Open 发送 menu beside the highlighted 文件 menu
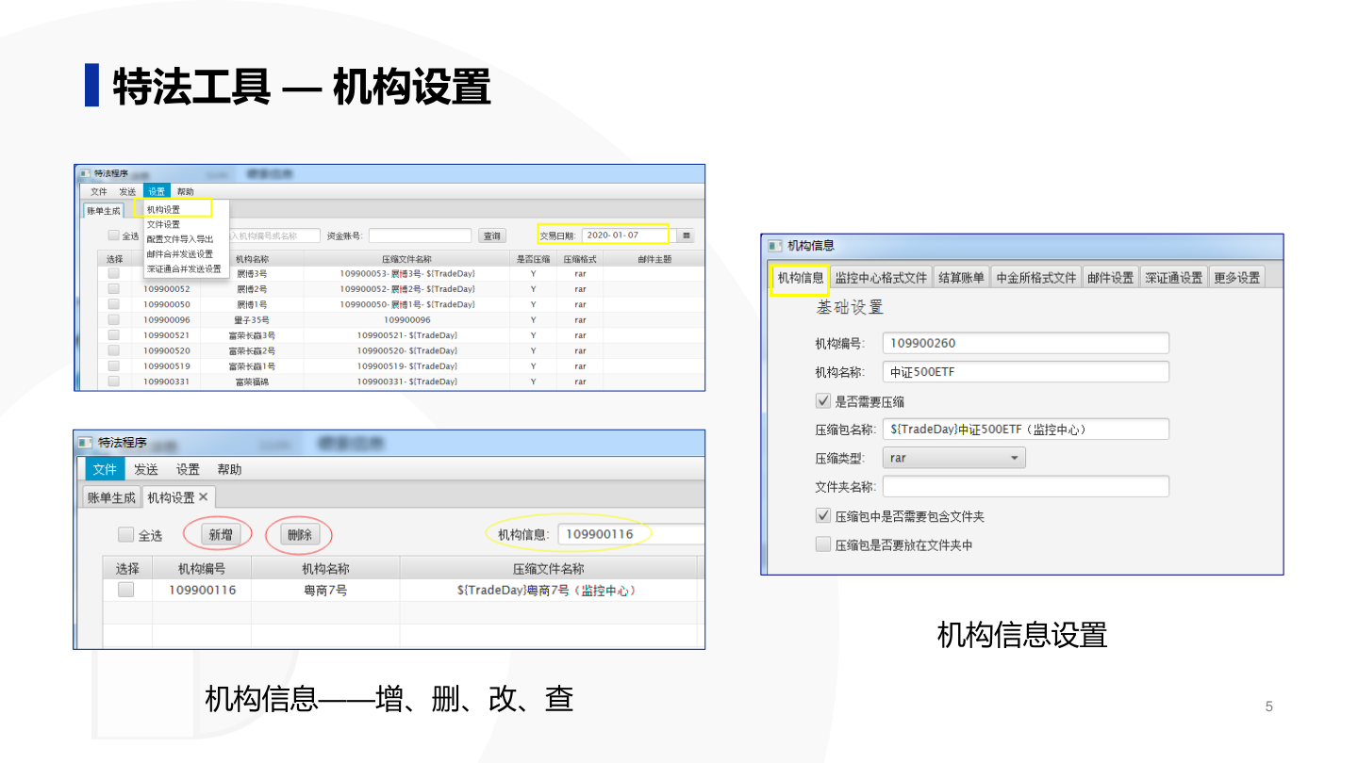The width and height of the screenshot is (1358, 763). point(146,469)
